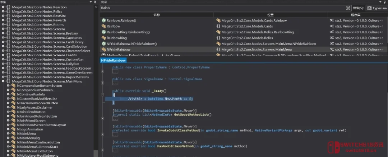
Task: Select the MegaCrit.Sts2.Core.Nodes.Screens.GameOverScreen tree item
Action: 52,72
